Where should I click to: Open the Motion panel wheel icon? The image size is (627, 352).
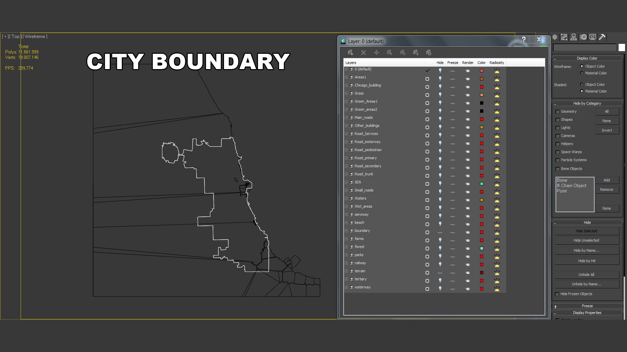coord(583,37)
